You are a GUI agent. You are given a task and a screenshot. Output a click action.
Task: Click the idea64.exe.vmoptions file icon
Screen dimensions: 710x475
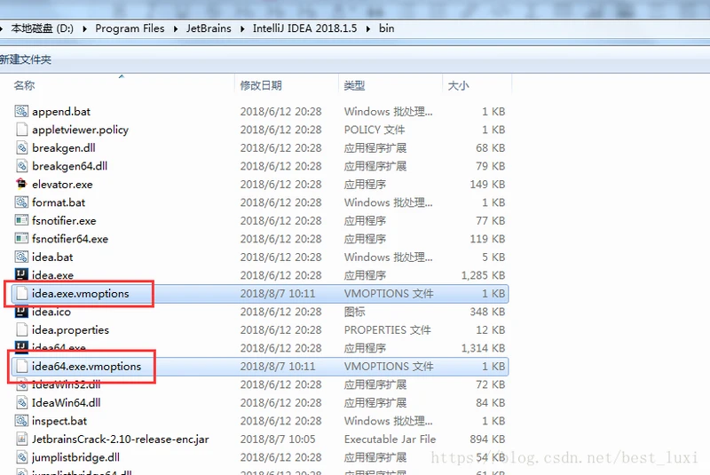point(21,366)
